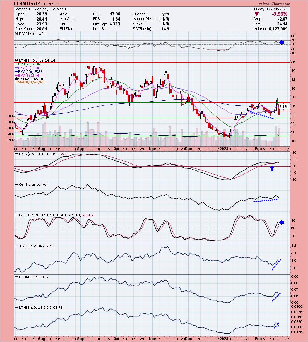Click the LTHM:$DJUSCX 0.0199 panel label
Screen dimensions: 308x342
[39, 307]
